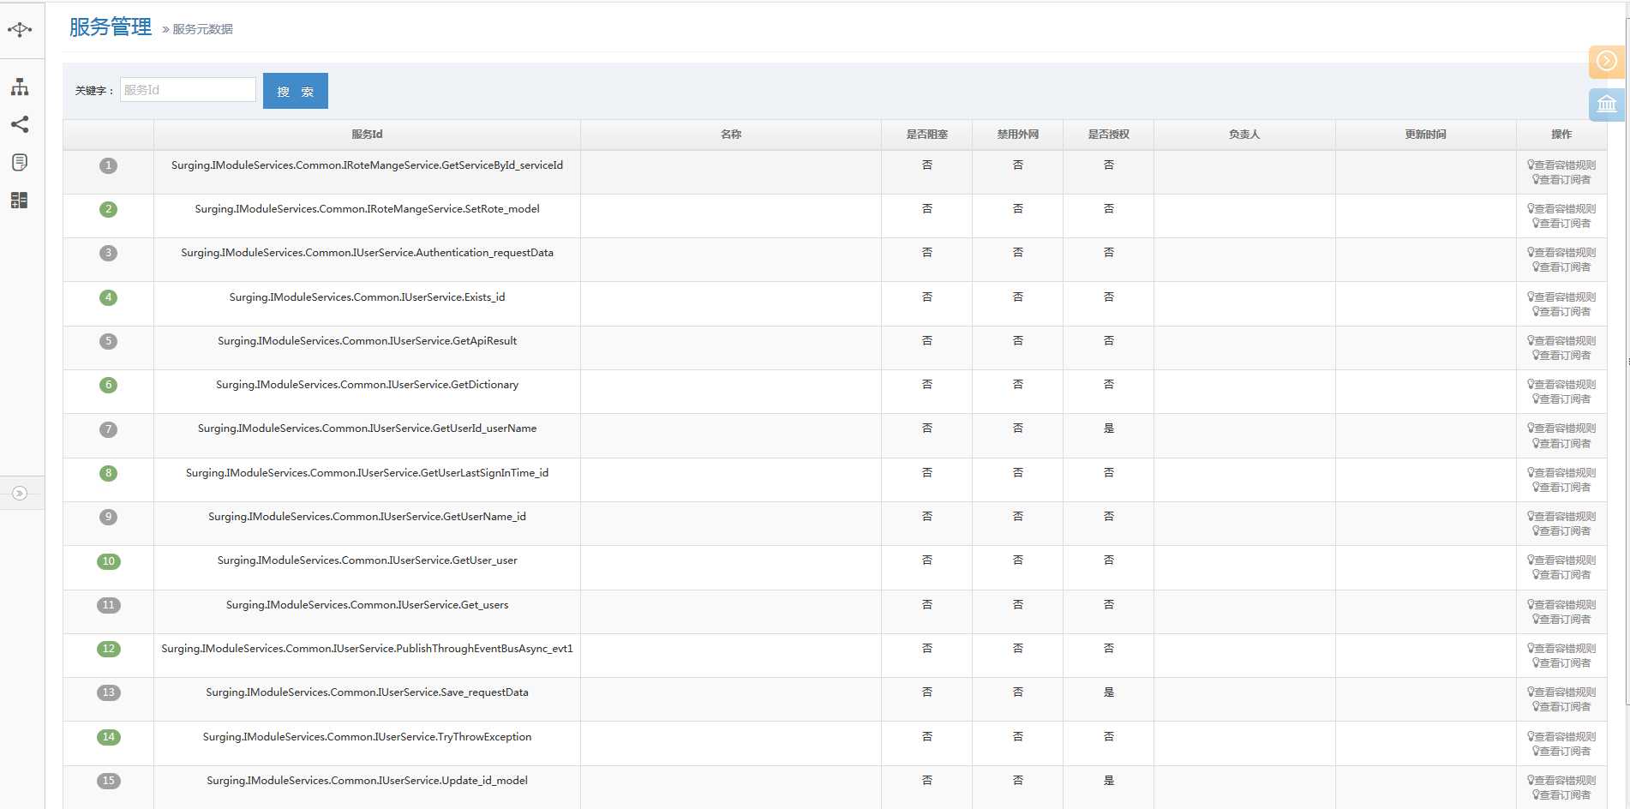Expand the left sidebar with the arrow
1630x809 pixels.
(20, 493)
